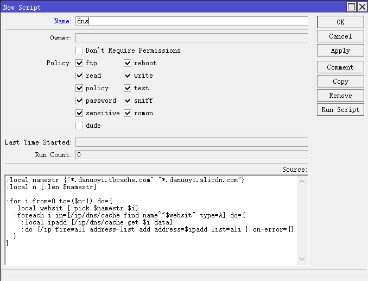Open the Comment dialog
The image size is (368, 281).
(x=340, y=67)
